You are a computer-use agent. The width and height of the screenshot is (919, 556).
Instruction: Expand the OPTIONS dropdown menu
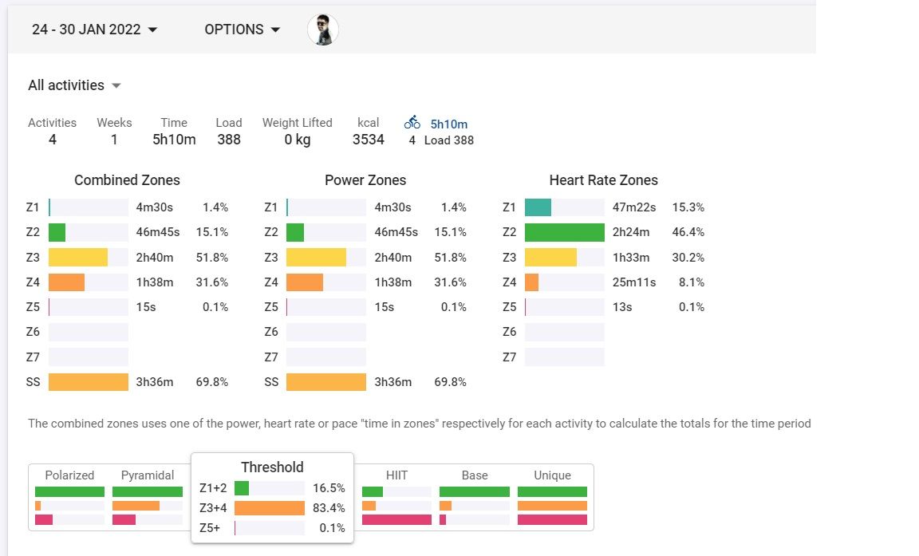point(243,30)
